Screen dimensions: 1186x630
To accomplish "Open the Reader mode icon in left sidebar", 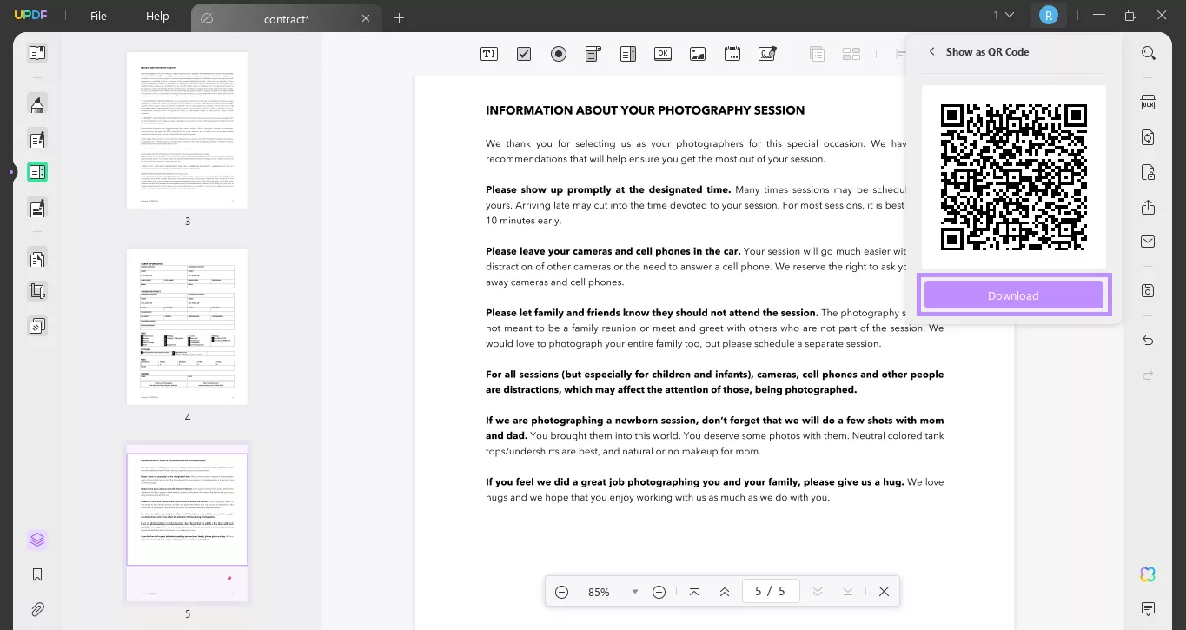I will click(x=36, y=53).
